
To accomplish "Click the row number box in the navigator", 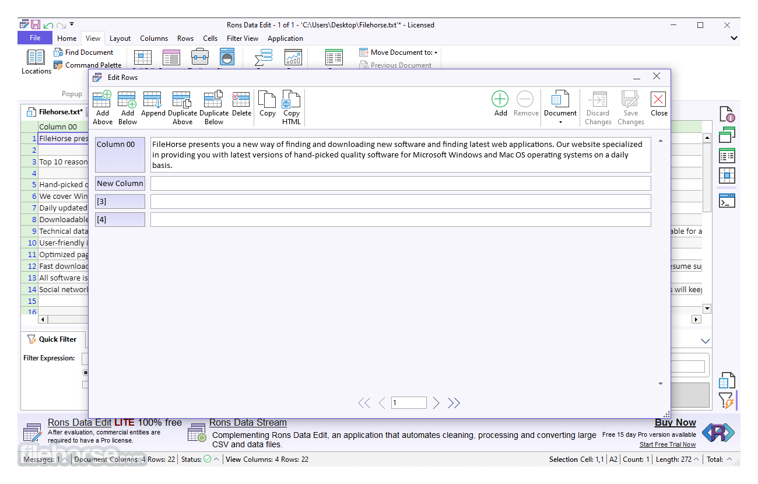I will pos(409,403).
